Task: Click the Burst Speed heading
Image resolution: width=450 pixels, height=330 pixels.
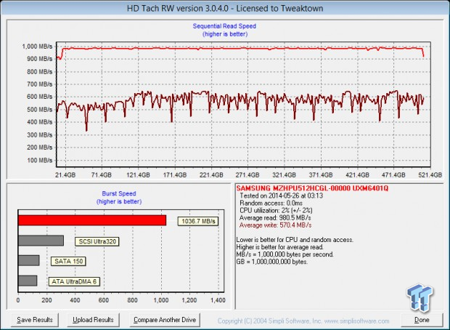Action: [x=119, y=194]
